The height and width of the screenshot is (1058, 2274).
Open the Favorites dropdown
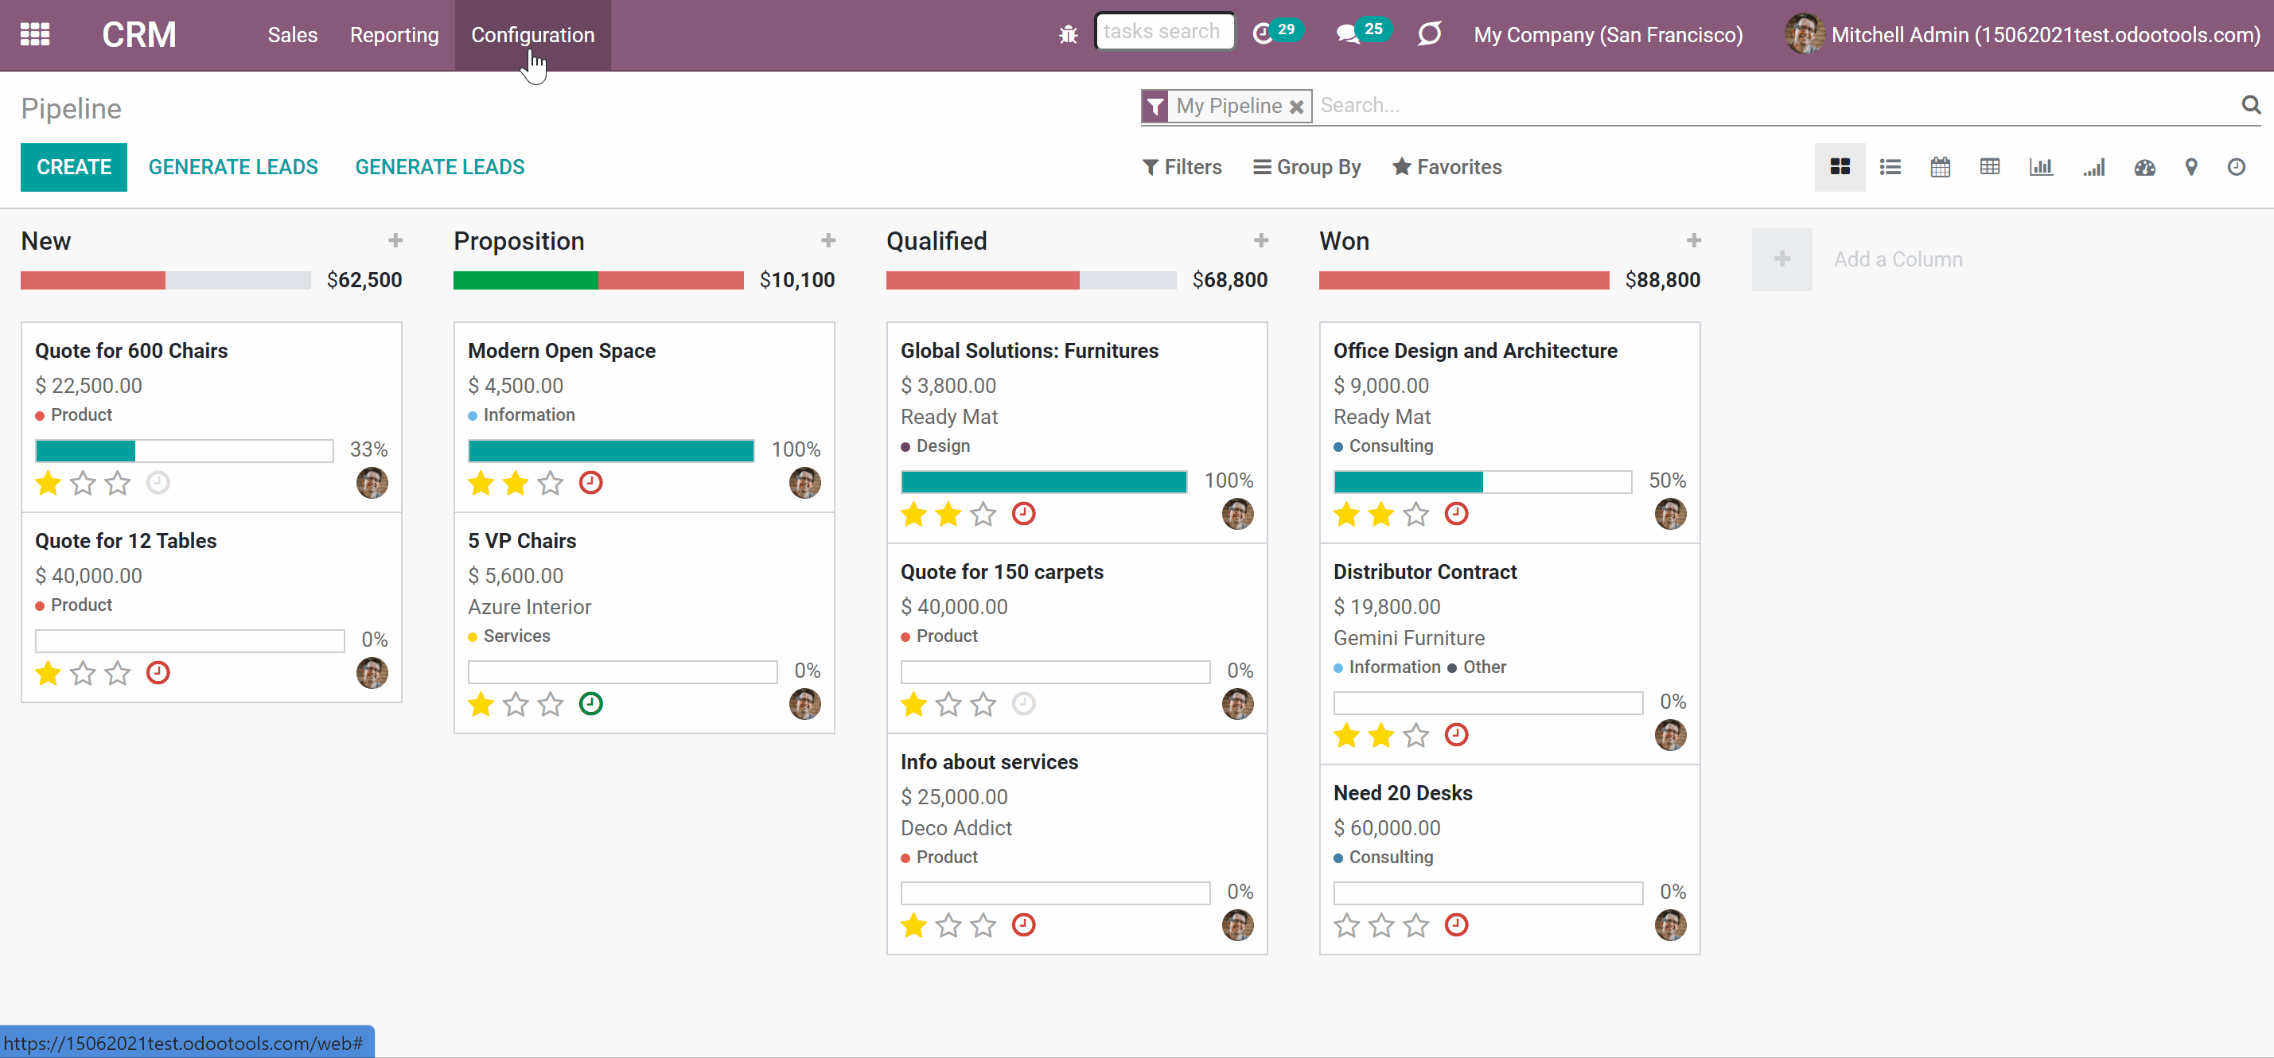point(1447,167)
